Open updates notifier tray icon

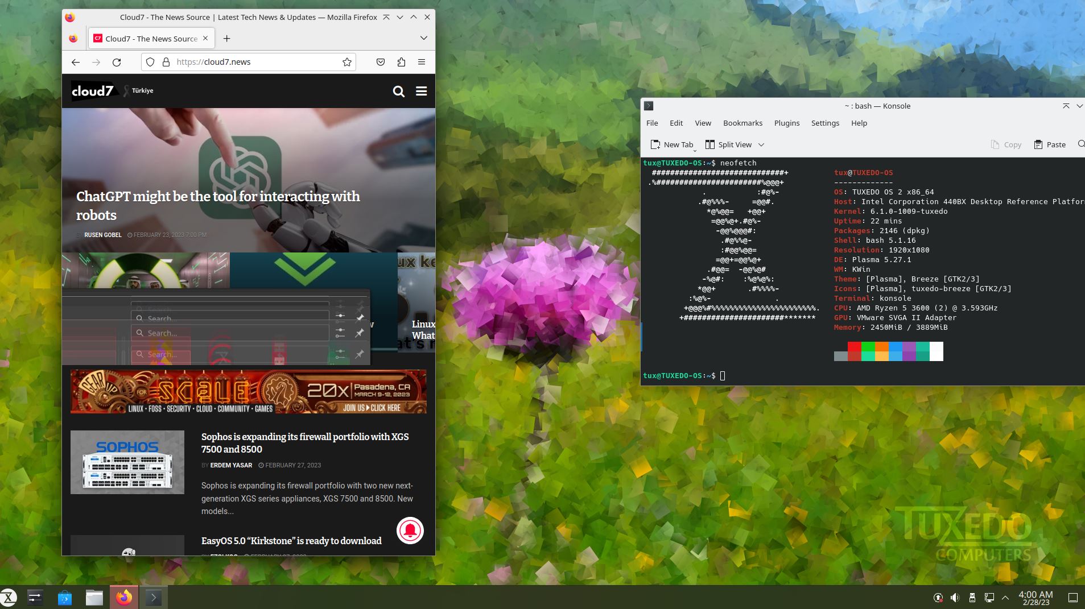(938, 598)
